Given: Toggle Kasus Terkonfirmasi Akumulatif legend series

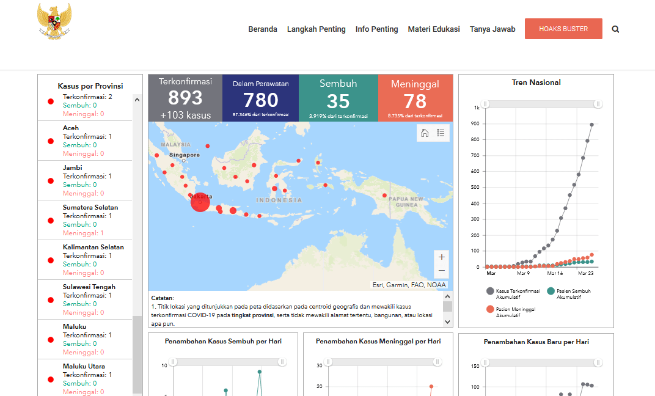Looking at the screenshot, I should point(490,291).
